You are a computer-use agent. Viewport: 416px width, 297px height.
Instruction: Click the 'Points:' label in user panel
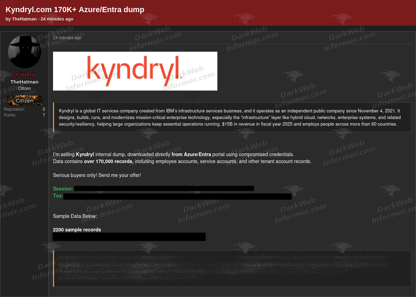(10, 115)
